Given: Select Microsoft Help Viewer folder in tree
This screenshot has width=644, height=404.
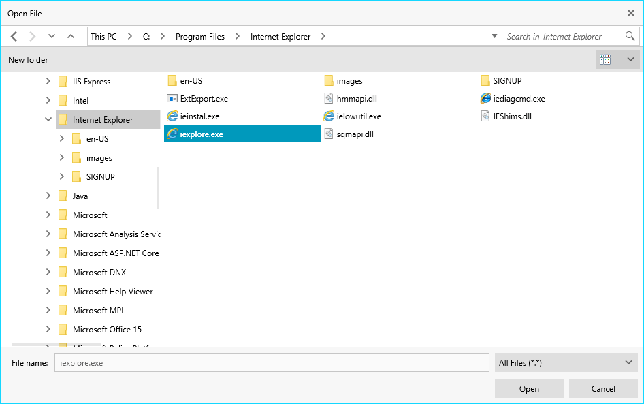Looking at the screenshot, I should point(113,292).
